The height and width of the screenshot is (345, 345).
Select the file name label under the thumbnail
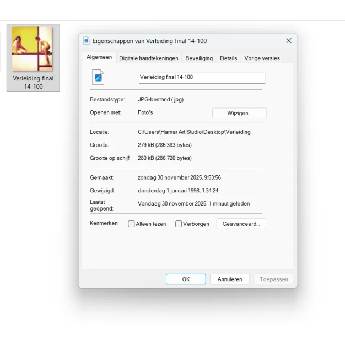33,83
